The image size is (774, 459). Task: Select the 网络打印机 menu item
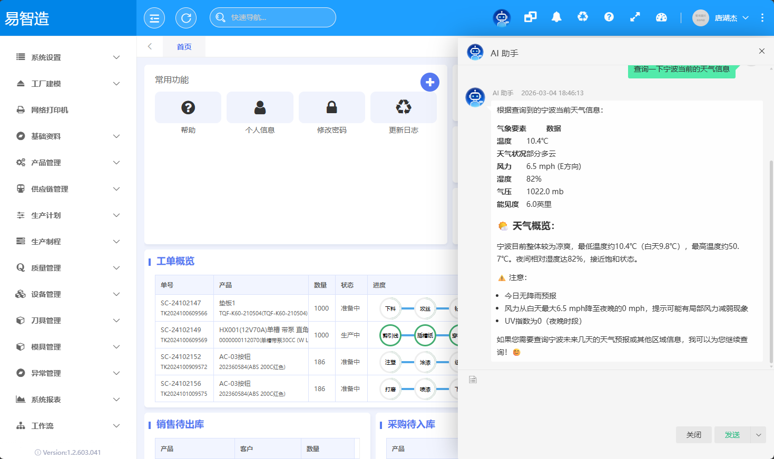(x=50, y=110)
